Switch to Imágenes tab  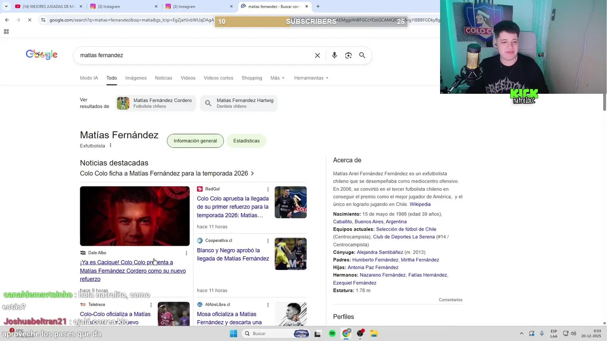click(136, 78)
